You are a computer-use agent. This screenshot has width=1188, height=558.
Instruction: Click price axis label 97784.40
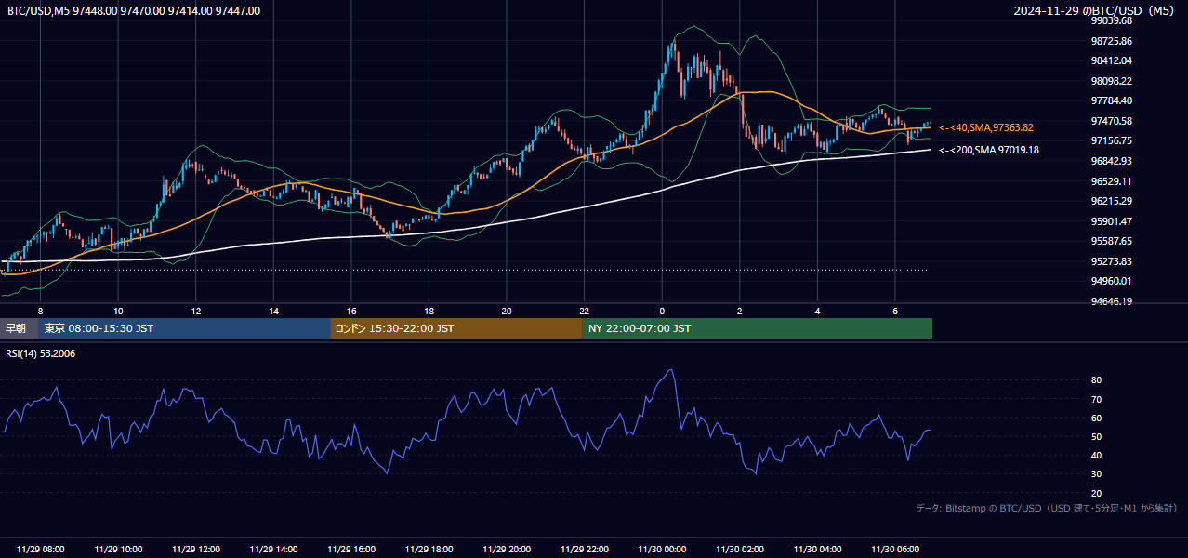point(1112,100)
